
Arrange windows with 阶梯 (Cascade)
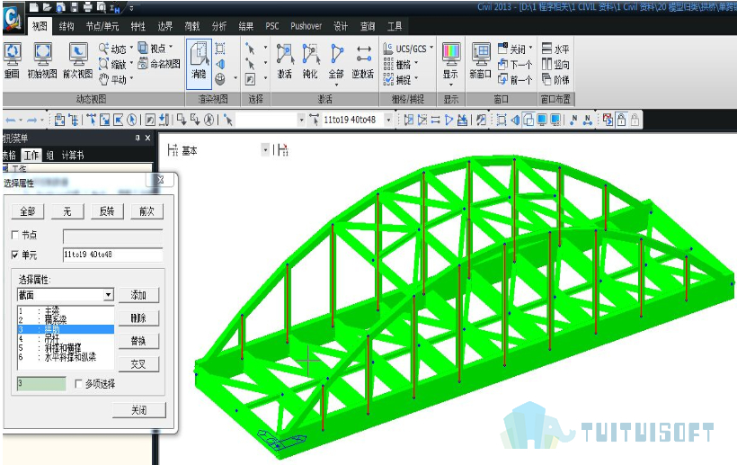[555, 80]
